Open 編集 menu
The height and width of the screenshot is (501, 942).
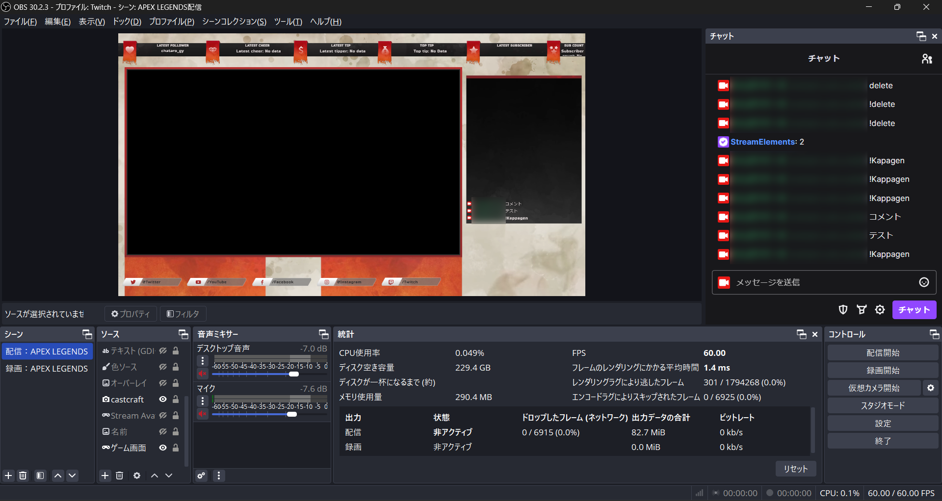click(57, 22)
